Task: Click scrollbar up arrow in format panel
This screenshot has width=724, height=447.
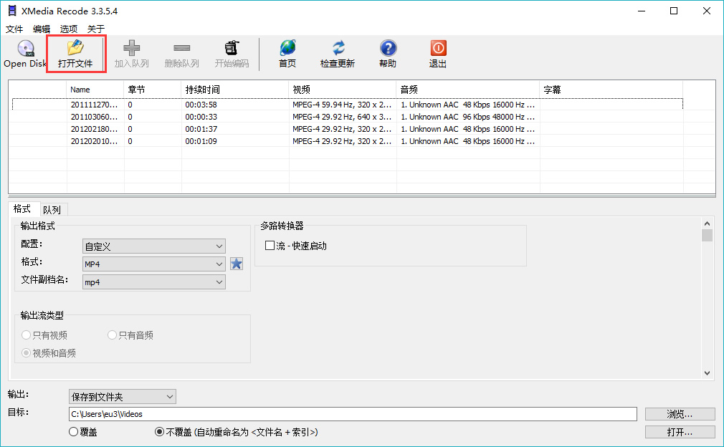Action: click(x=707, y=223)
